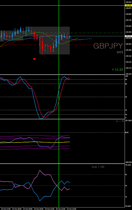
Task: Click the 'loop = 100' indicator label
Action: tap(98, 167)
